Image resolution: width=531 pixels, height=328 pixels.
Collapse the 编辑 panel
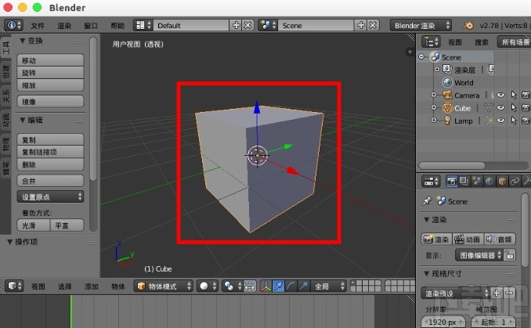(x=23, y=121)
